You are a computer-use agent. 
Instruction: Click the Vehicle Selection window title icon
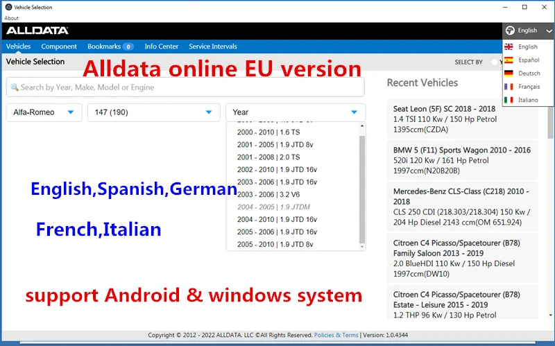9,7
